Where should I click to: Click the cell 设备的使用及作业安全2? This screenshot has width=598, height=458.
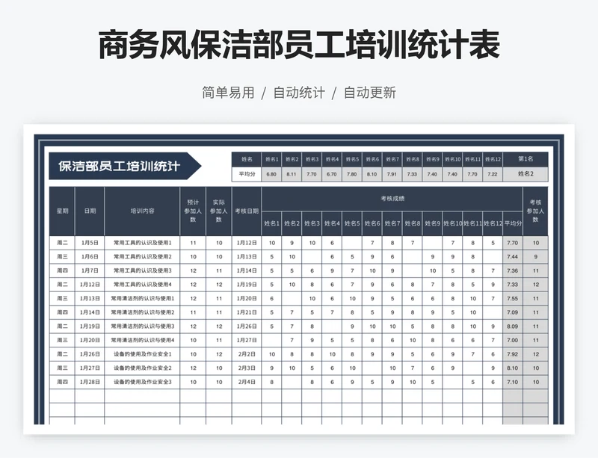click(x=142, y=368)
